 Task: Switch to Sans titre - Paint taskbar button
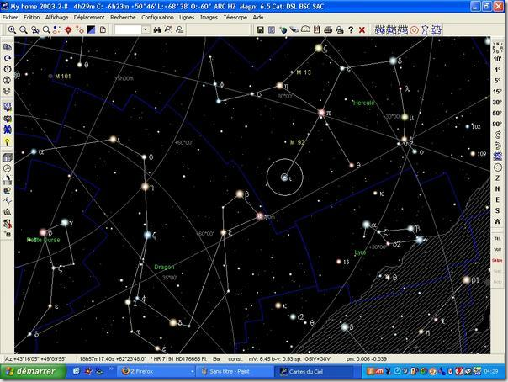(x=234, y=371)
